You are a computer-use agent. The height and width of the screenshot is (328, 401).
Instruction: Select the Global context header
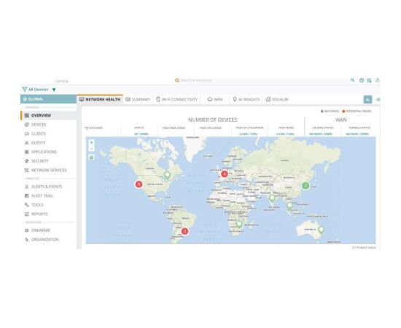[49, 99]
